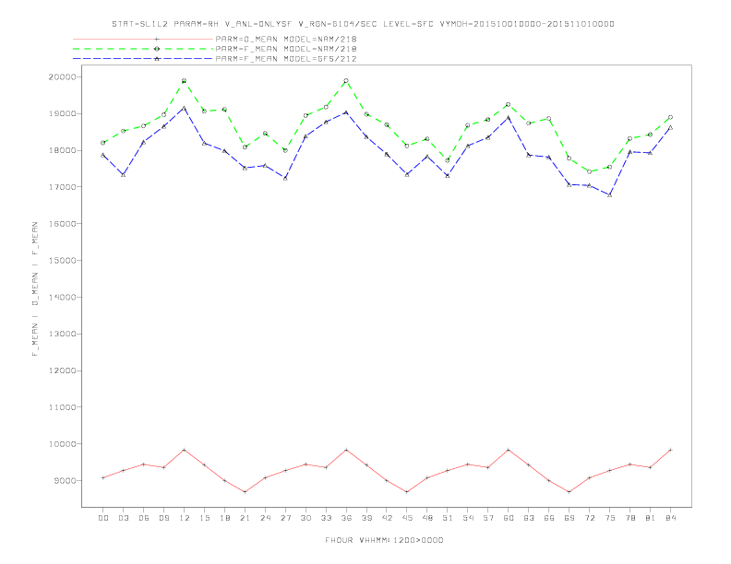This screenshot has width=731, height=564.
Task: Click the y-axis label 14000
Action: point(63,297)
